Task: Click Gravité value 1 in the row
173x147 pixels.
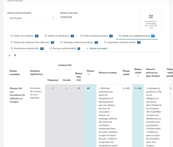Action: (67, 88)
